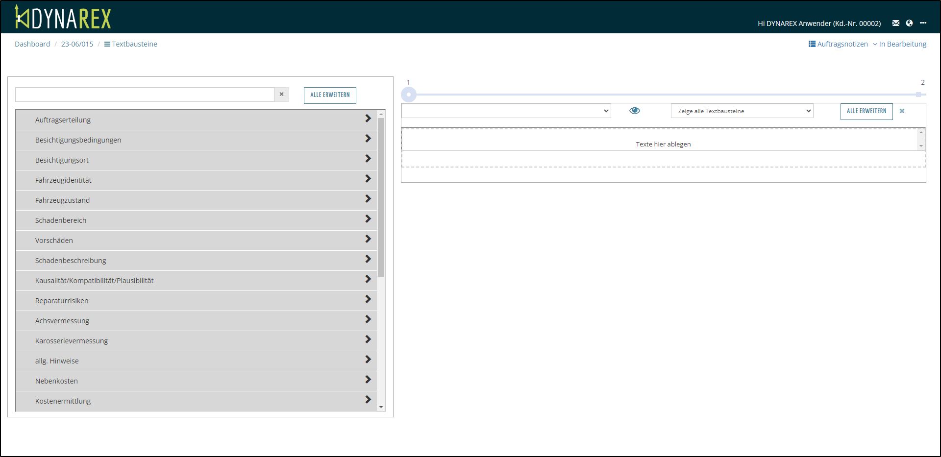Click the x icon next to right Alle Erweitern
The height and width of the screenshot is (457, 941).
[902, 111]
